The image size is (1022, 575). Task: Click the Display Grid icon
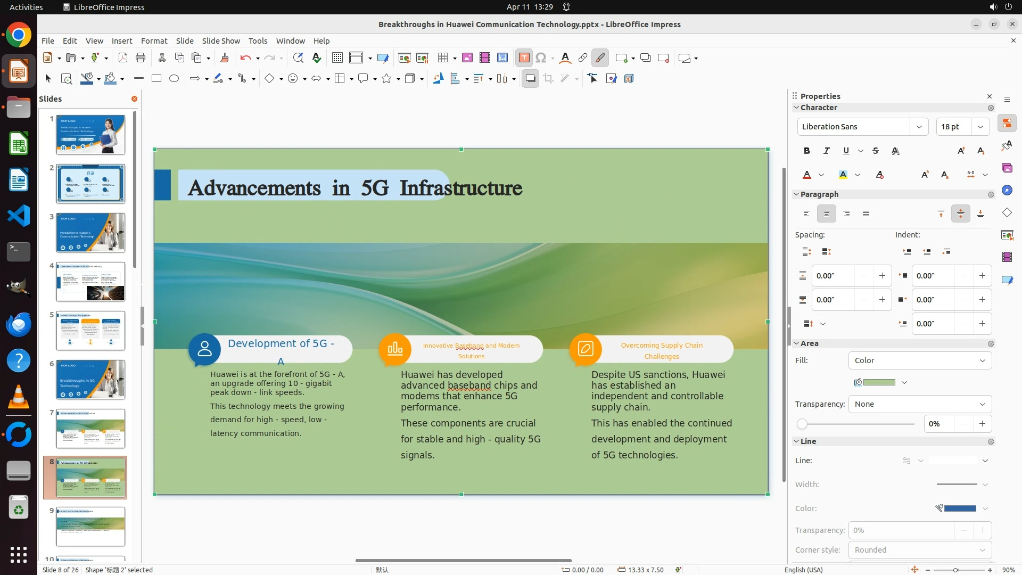pos(337,58)
